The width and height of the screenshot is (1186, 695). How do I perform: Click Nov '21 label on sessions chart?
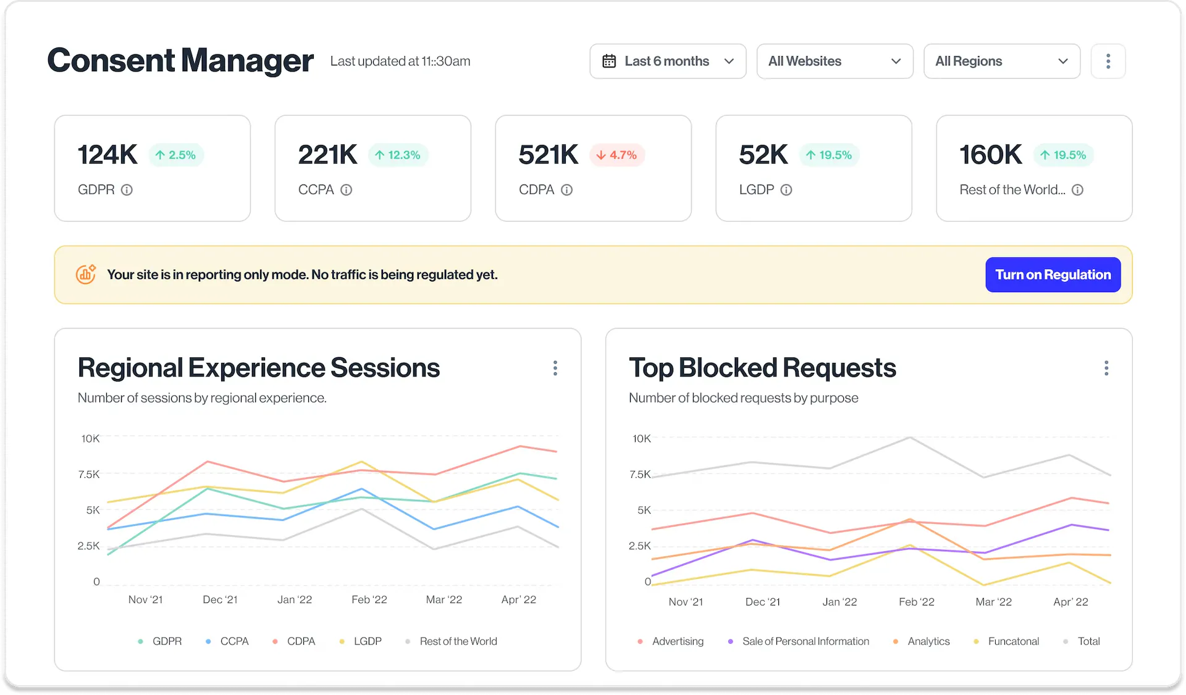tap(146, 599)
